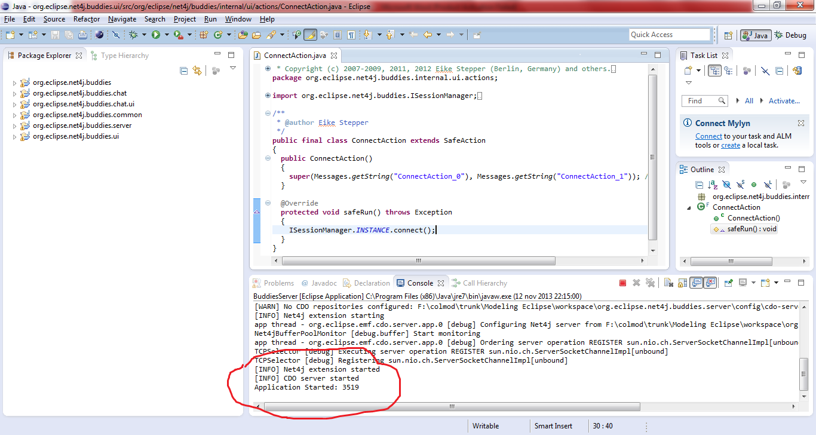Collapse all in the Outline view
Image resolution: width=816 pixels, height=435 pixels.
(x=699, y=185)
